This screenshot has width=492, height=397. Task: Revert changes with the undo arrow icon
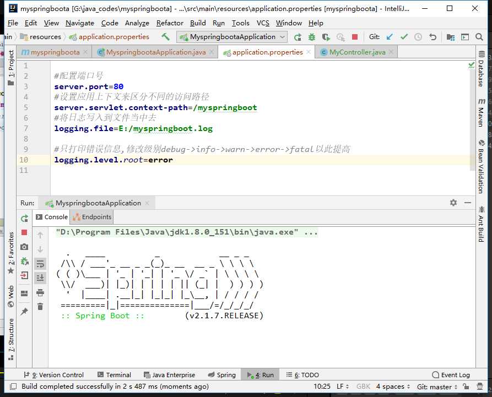coord(432,37)
